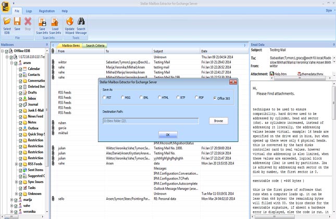
Task: Click the email body vertical scrollbar
Action: pyautogui.click(x=334, y=148)
